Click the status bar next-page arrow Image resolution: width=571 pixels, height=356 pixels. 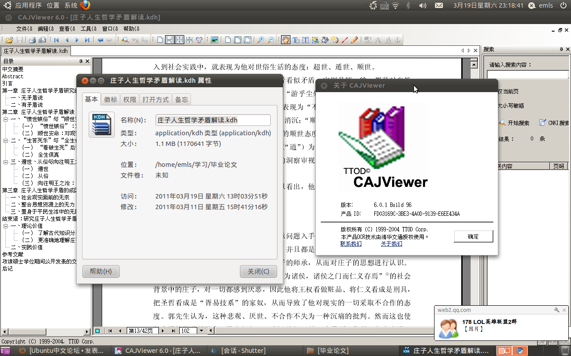[163, 331]
